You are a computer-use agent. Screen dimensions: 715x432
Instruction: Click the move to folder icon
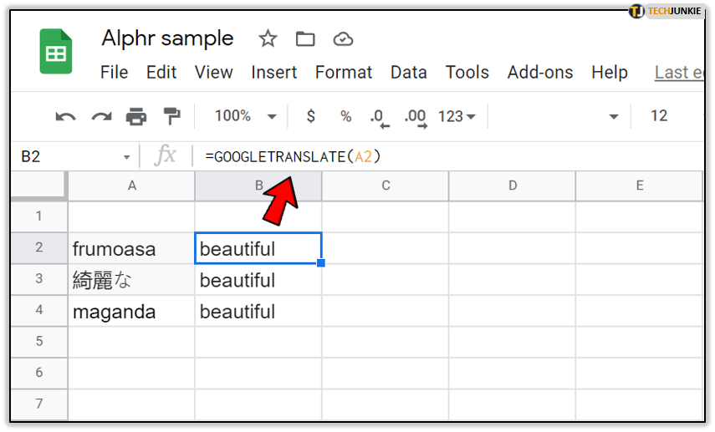tap(305, 38)
